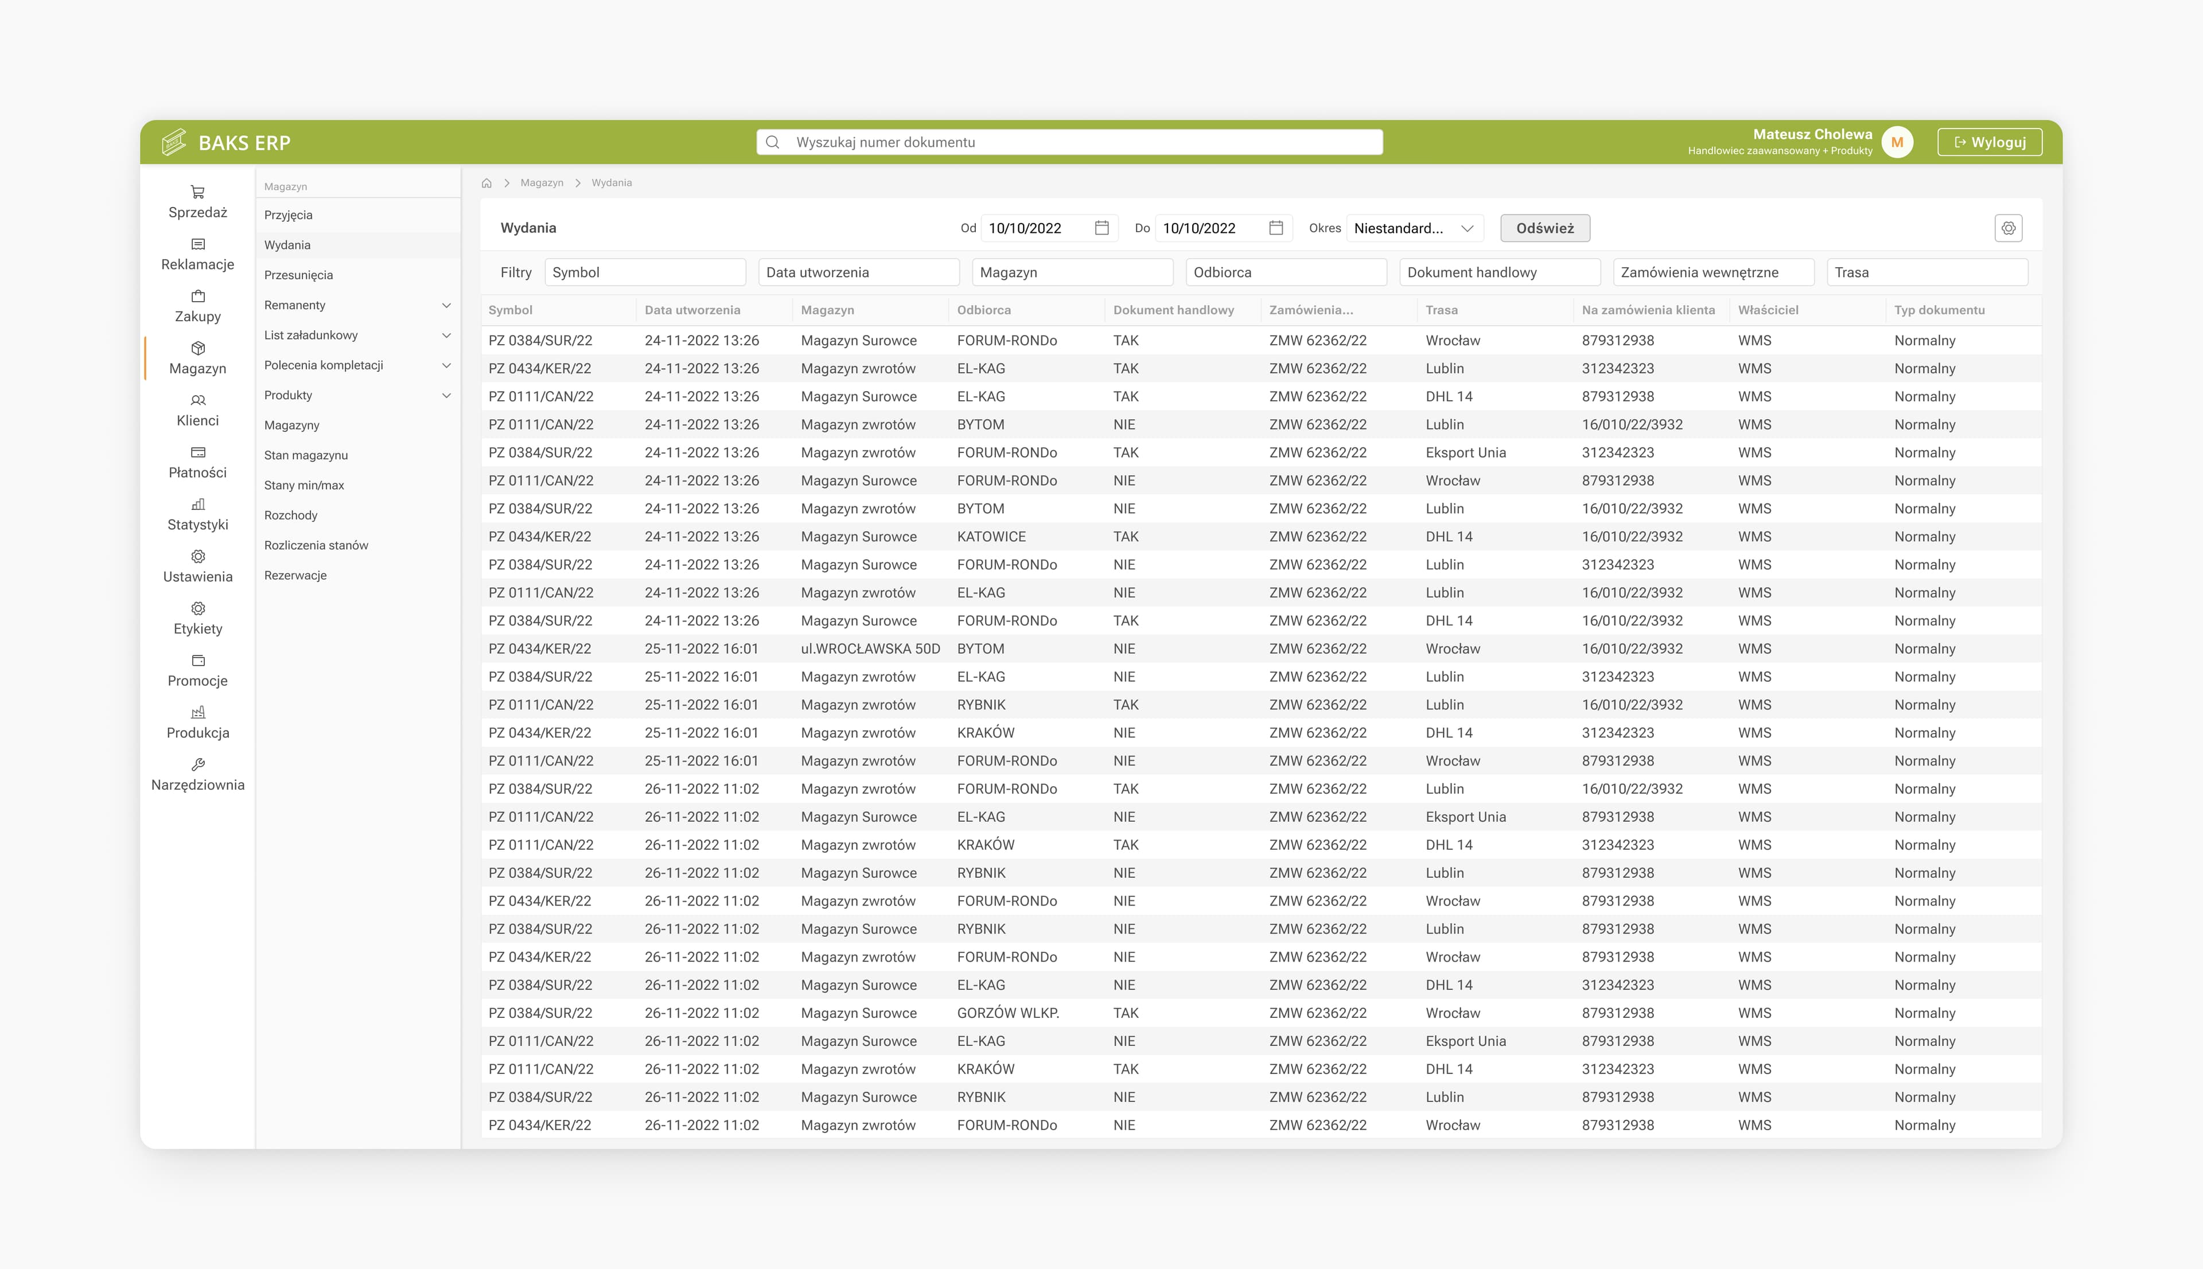The height and width of the screenshot is (1269, 2203).
Task: Open Rezerwacje menu item
Action: tap(359, 575)
